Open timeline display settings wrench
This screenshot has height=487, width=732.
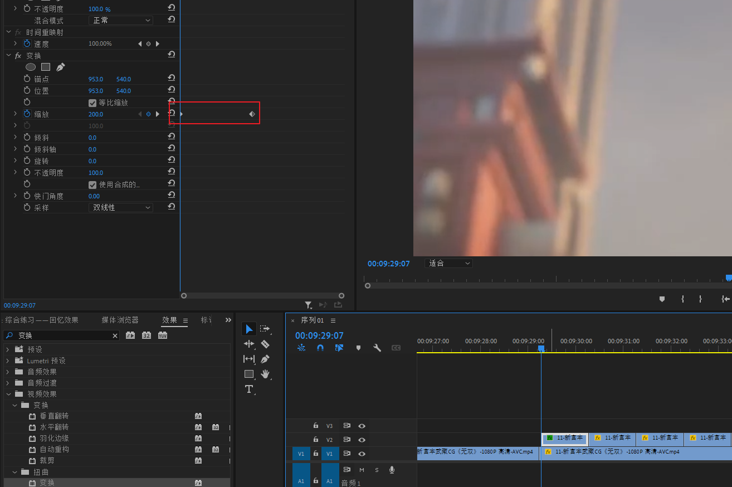[x=377, y=348]
